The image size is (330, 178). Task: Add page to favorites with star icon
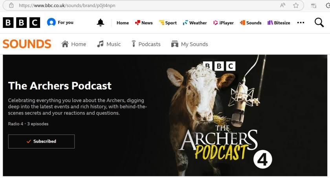296,6
